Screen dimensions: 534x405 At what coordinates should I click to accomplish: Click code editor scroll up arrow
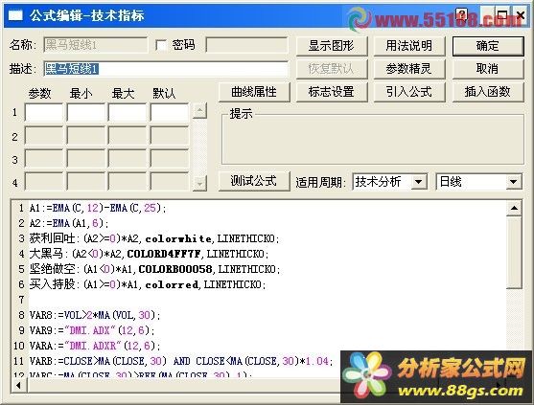[x=514, y=208]
